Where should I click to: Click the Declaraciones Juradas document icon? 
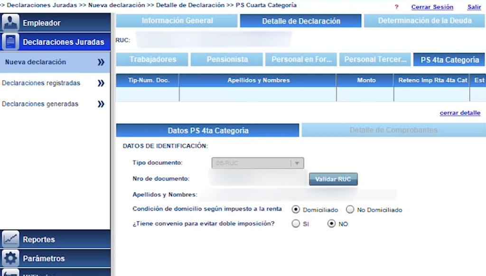click(x=10, y=42)
